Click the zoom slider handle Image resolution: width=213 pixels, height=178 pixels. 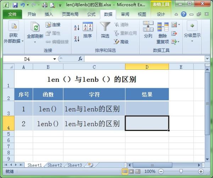181,171
